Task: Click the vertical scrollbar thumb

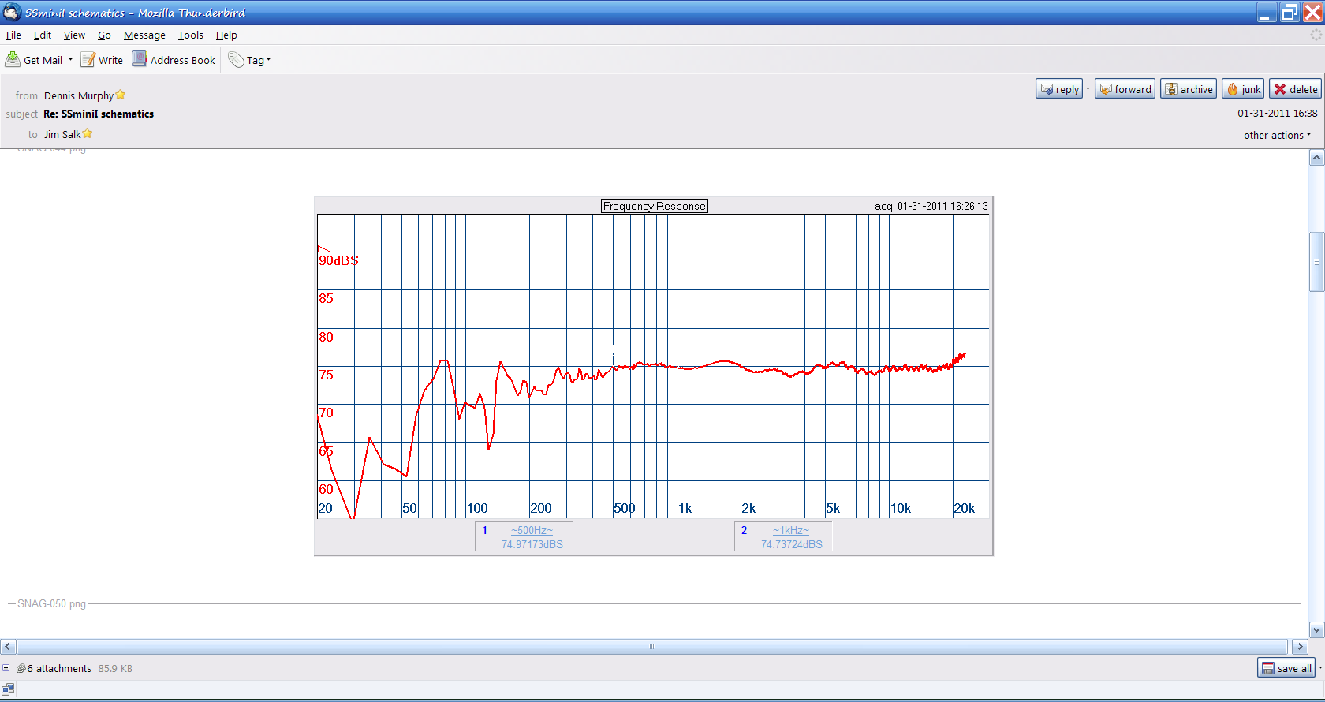Action: coord(1316,262)
